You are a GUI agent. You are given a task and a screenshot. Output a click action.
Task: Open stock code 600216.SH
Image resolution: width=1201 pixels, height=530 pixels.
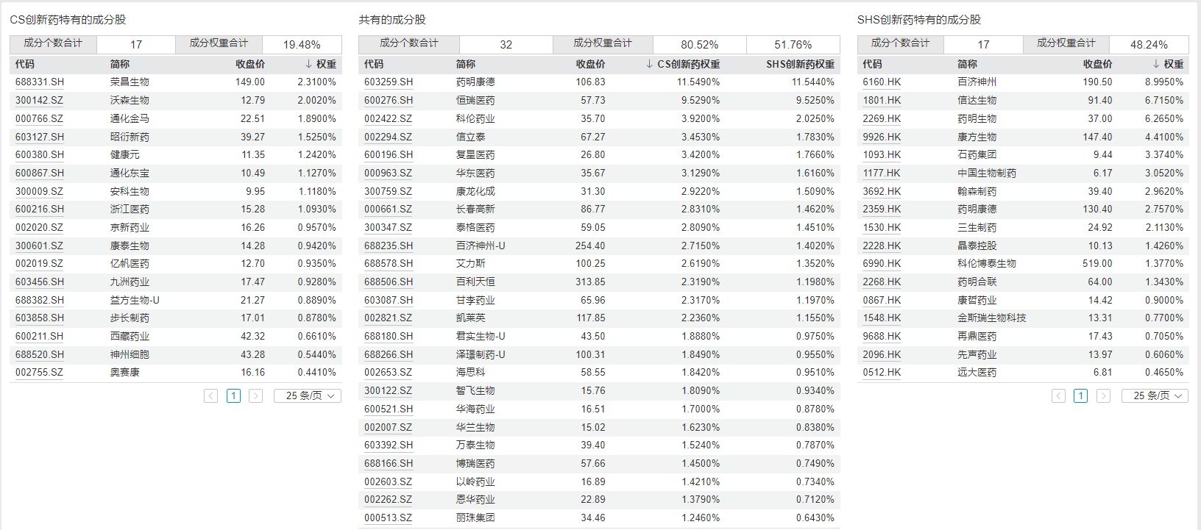point(40,210)
